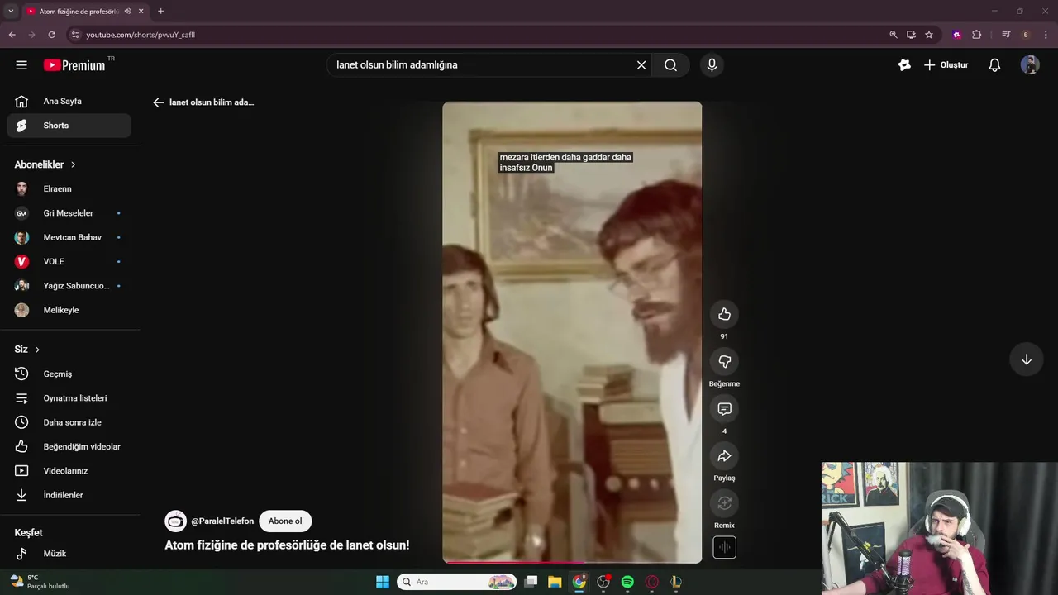The height and width of the screenshot is (595, 1058).
Task: Open Müzik under Keşfet
Action: (x=69, y=554)
